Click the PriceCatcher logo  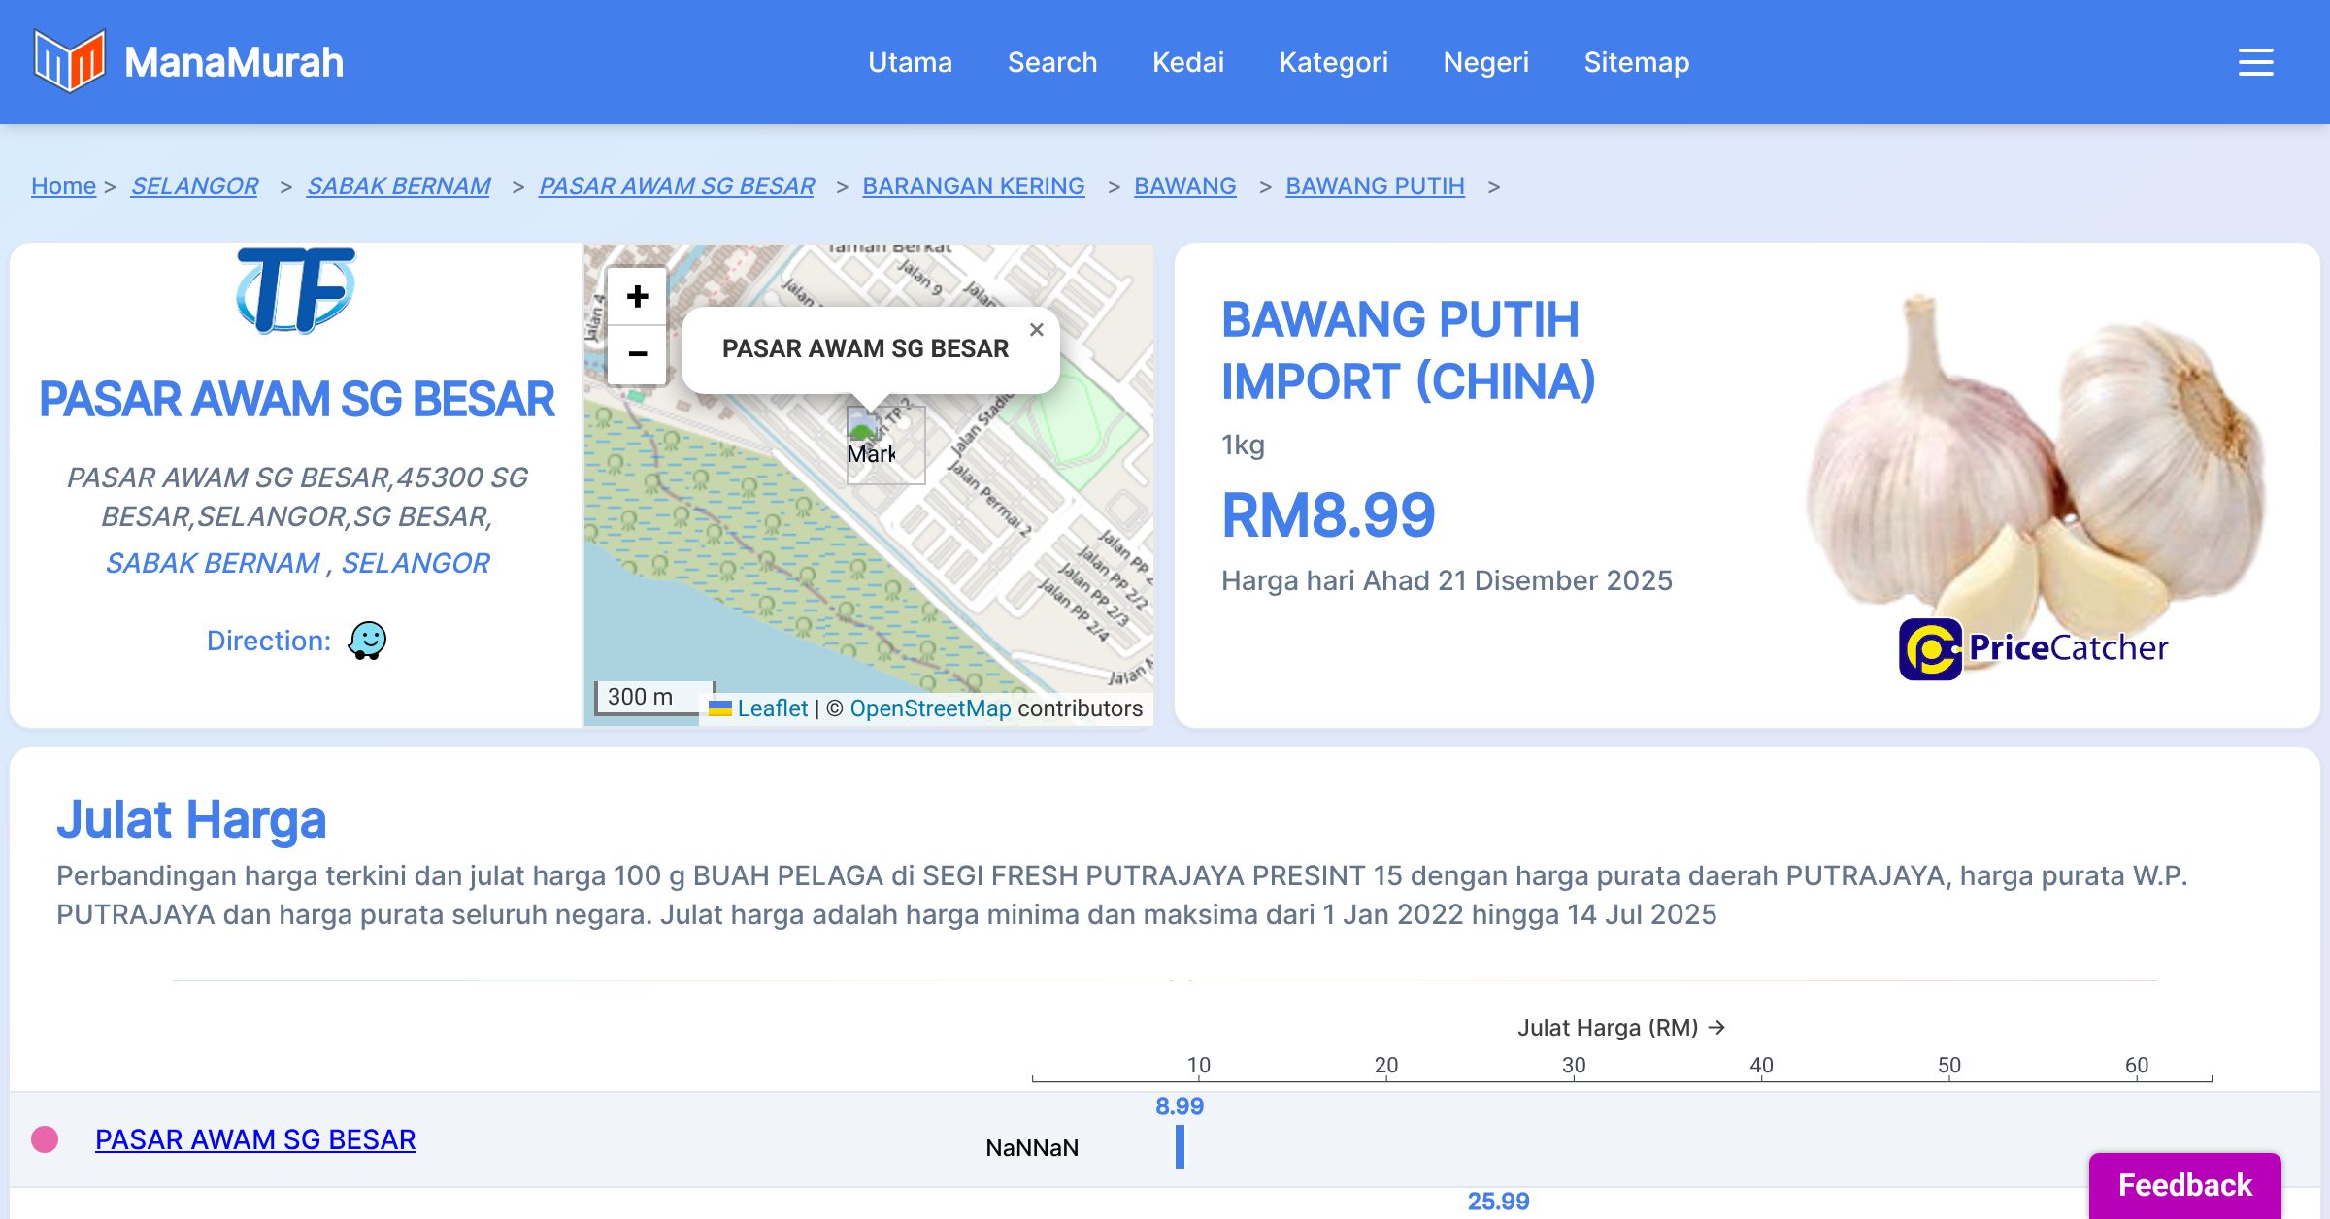click(2033, 648)
